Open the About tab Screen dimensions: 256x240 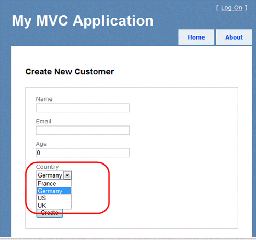(x=234, y=37)
